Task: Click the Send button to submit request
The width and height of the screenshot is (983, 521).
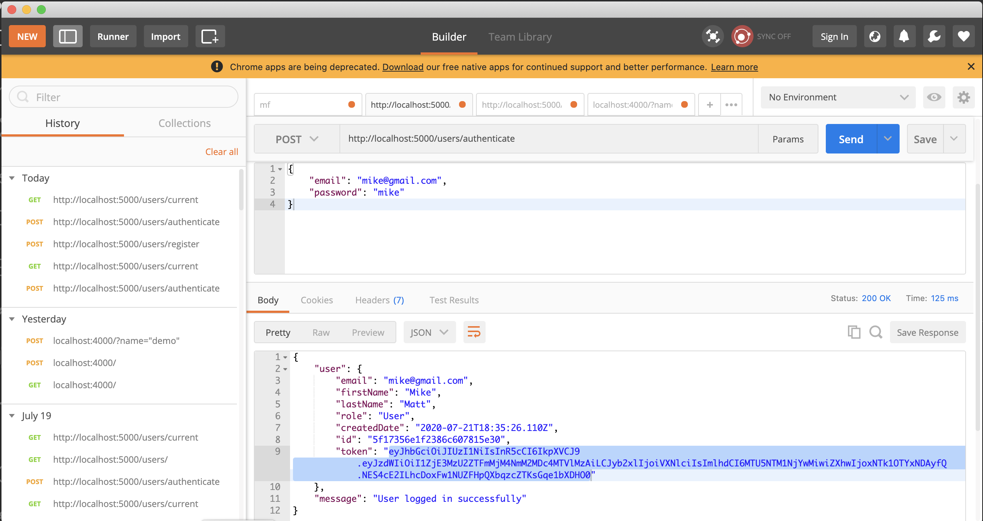Action: (x=851, y=138)
